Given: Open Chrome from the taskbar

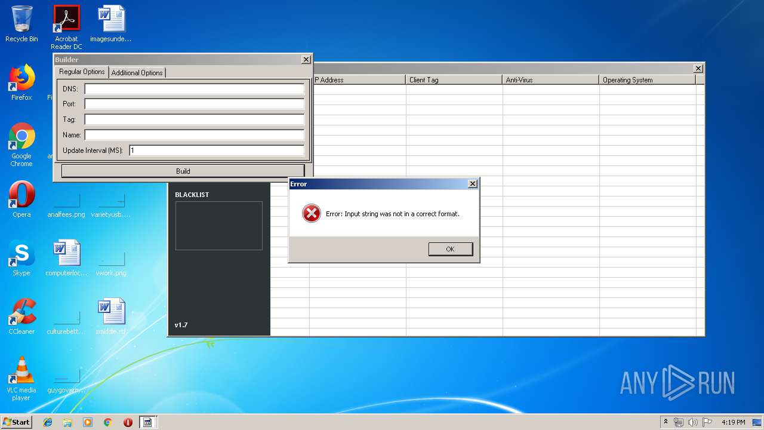Looking at the screenshot, I should click(x=108, y=422).
